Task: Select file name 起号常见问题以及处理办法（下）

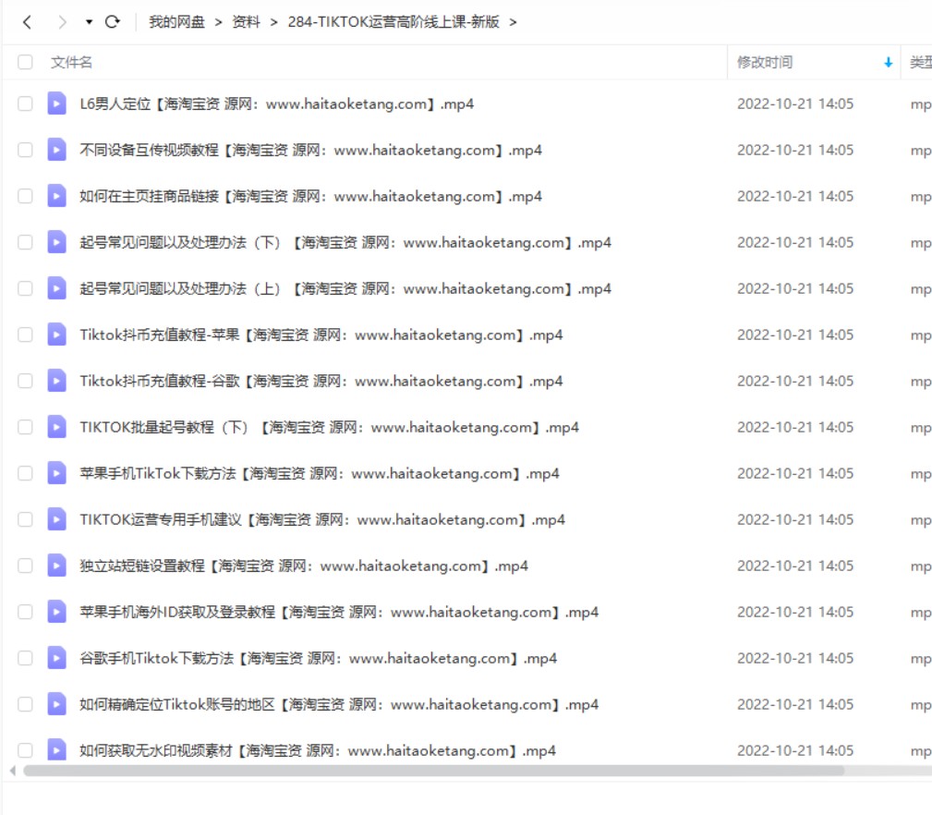Action: [345, 242]
